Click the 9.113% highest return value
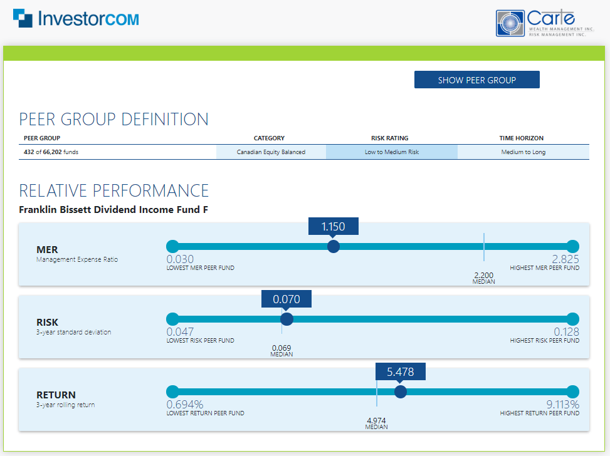Image resolution: width=610 pixels, height=456 pixels. 562,404
